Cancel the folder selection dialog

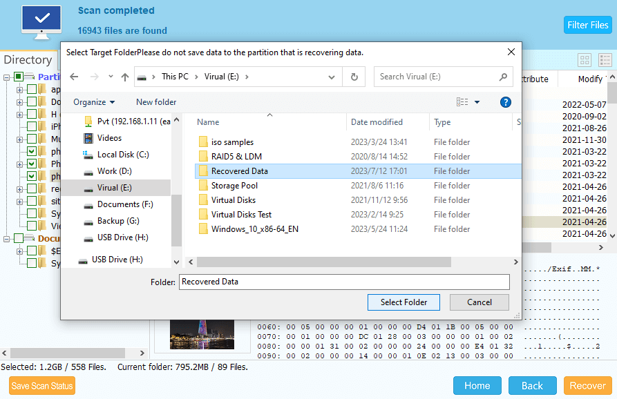[x=479, y=302]
